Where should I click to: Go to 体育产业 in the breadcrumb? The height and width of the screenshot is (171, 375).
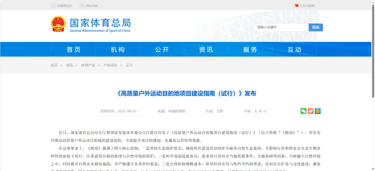88,65
